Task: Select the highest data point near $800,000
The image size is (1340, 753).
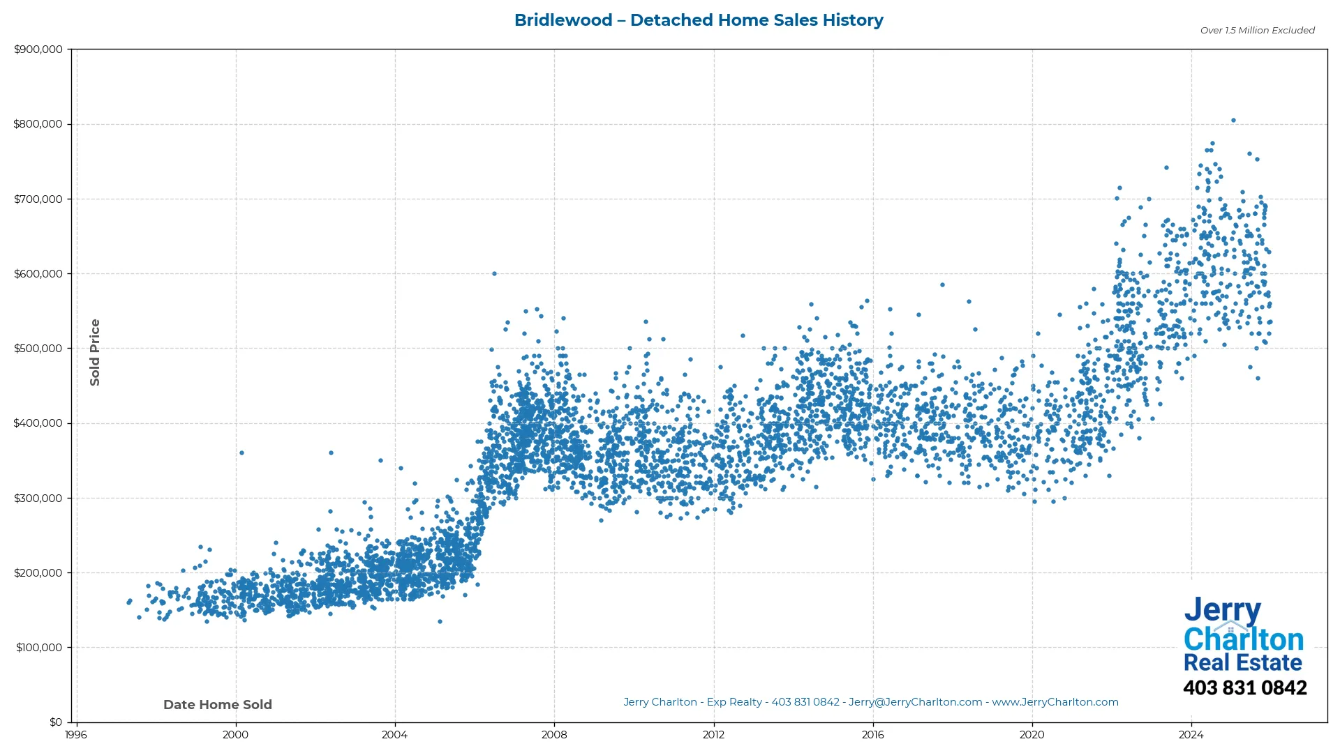Action: [1233, 120]
